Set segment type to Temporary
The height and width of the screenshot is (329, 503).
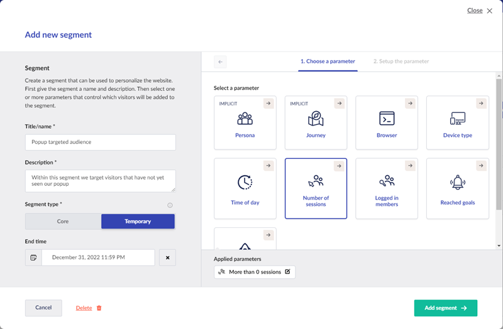[138, 222]
